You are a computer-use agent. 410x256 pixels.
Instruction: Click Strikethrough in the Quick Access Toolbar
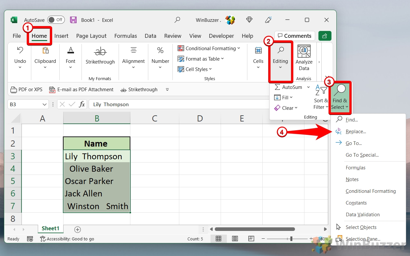pos(139,90)
